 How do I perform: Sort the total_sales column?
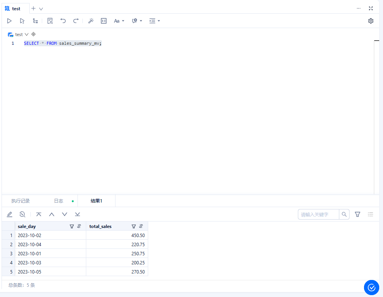pyautogui.click(x=141, y=226)
